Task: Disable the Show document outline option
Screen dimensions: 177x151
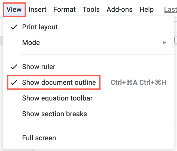Action: click(x=59, y=82)
